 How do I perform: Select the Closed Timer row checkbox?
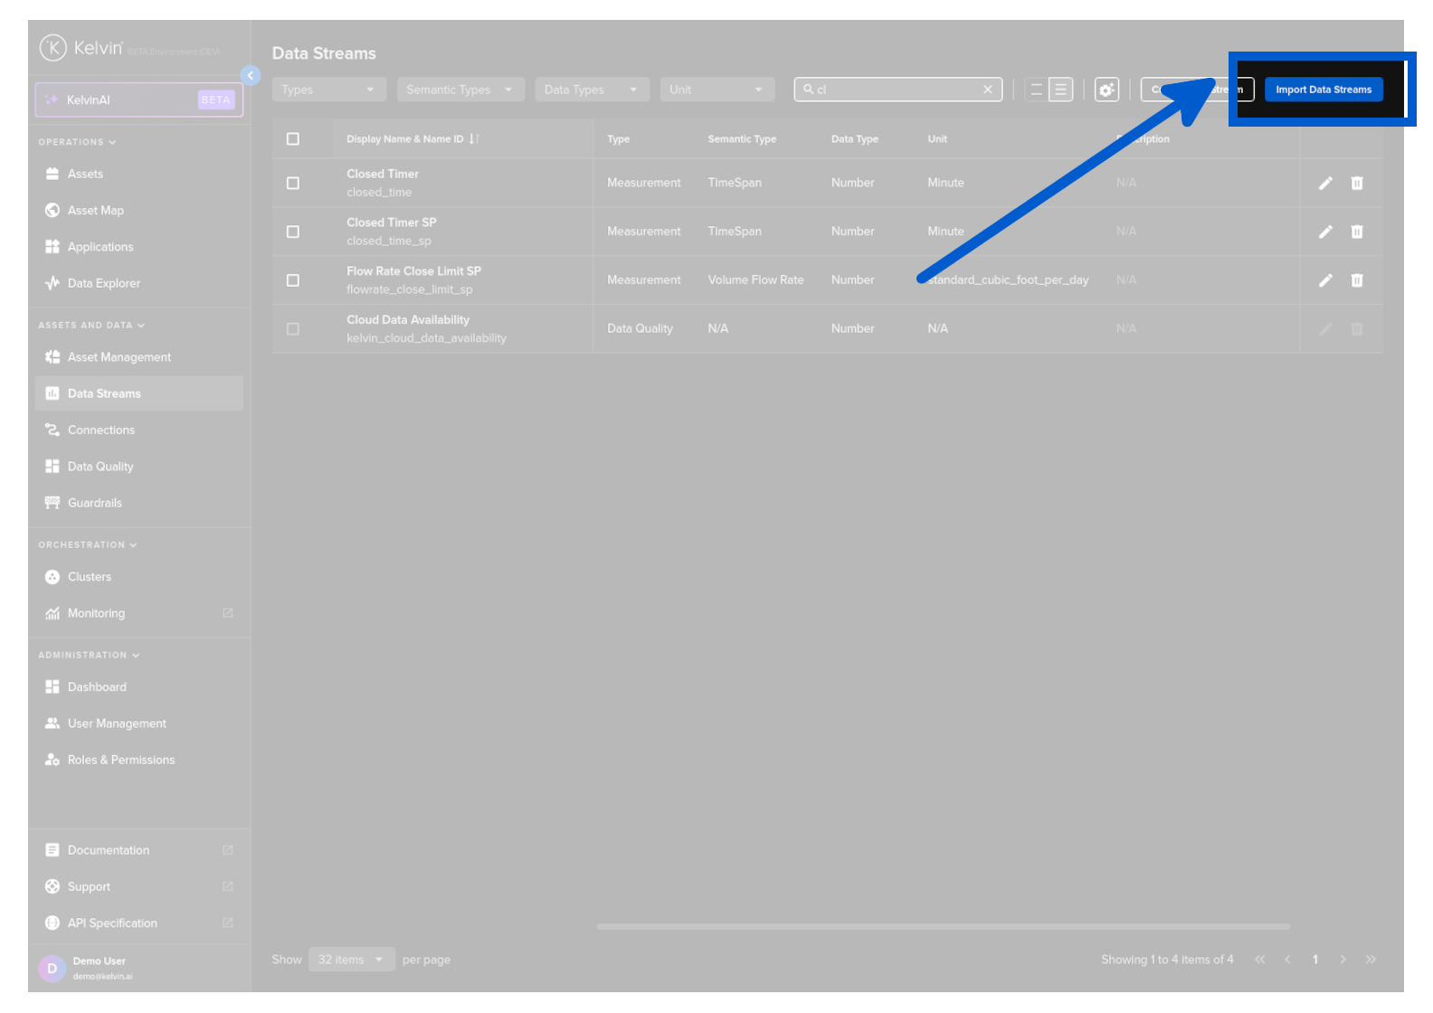[x=293, y=184]
